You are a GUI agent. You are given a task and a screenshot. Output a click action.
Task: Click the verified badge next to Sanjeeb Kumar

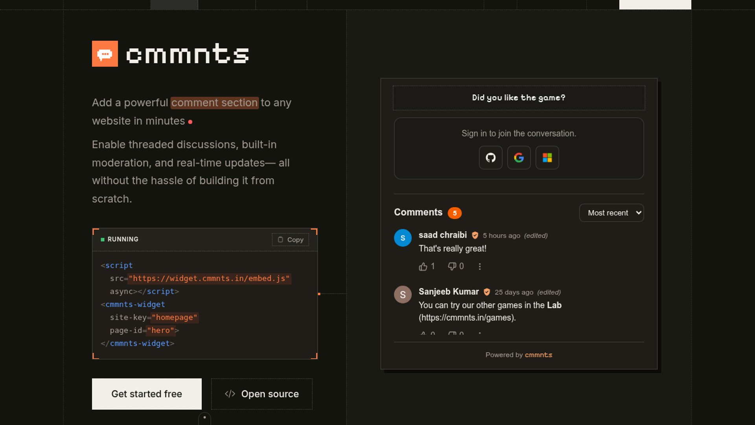tap(487, 292)
